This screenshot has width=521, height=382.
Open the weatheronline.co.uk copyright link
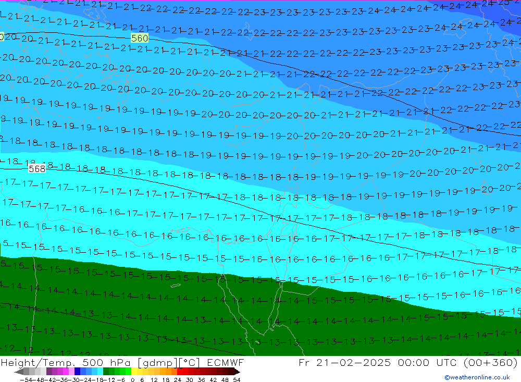click(x=477, y=377)
